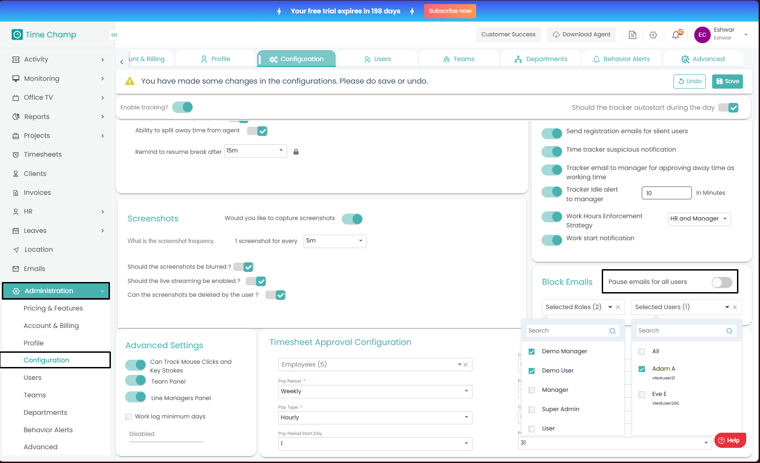Open Timesheets in the sidebar
Viewport: 760px width, 463px height.
click(x=43, y=154)
